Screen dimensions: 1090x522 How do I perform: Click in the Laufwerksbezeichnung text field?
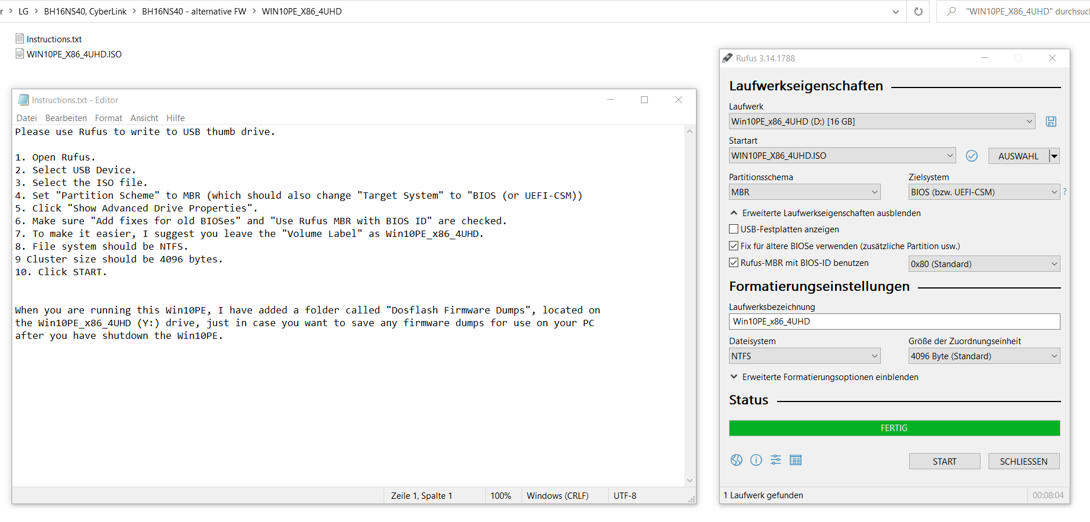coord(894,322)
